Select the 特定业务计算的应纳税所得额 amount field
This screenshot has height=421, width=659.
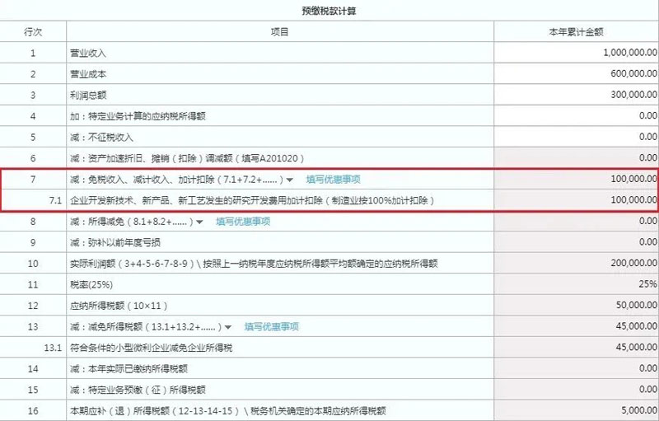click(576, 116)
